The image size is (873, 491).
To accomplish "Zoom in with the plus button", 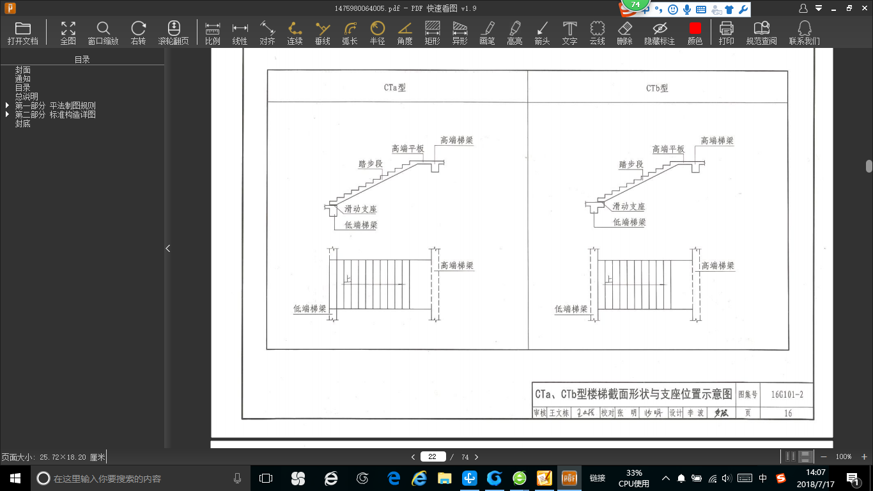I will (865, 456).
